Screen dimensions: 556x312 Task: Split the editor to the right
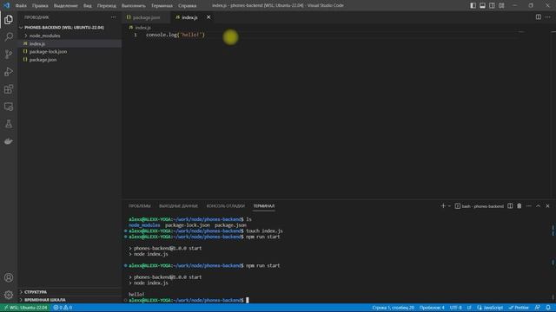[x=539, y=17]
